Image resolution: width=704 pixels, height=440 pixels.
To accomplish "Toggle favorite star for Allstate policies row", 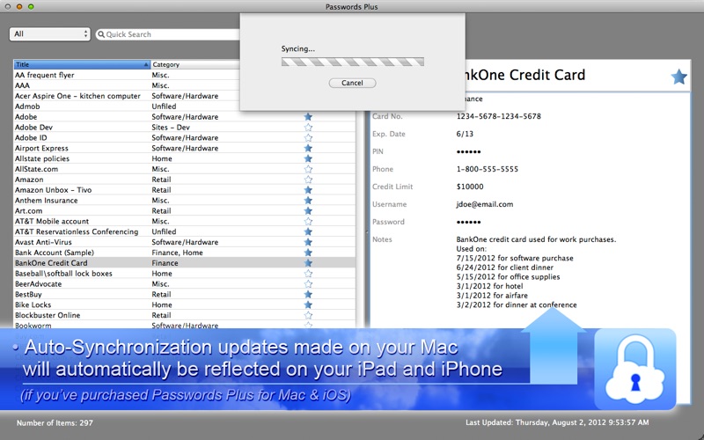I will point(308,158).
